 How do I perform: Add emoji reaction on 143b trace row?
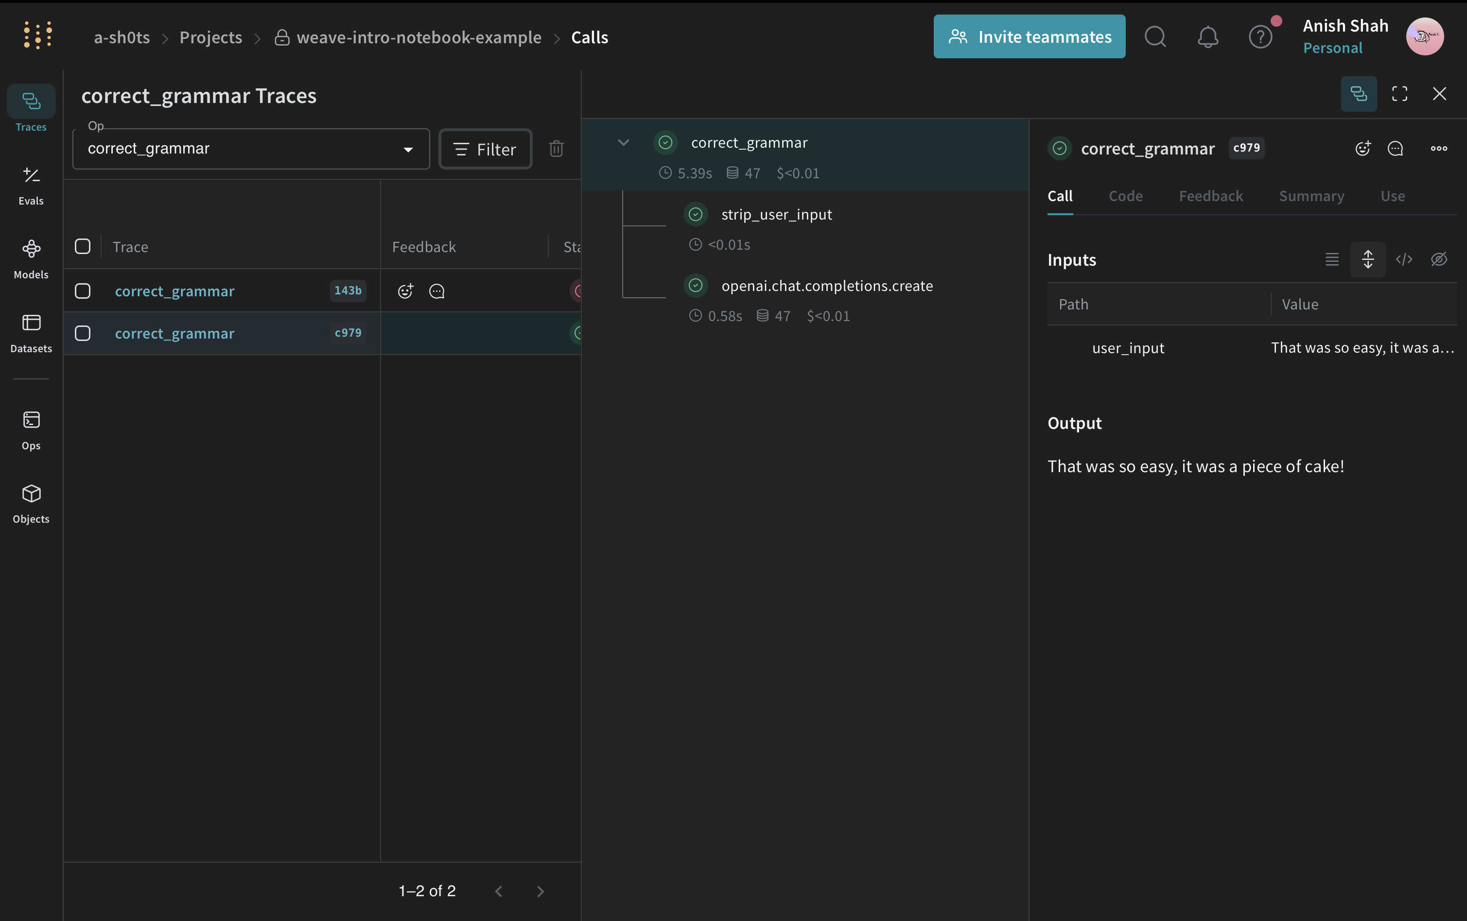click(405, 291)
